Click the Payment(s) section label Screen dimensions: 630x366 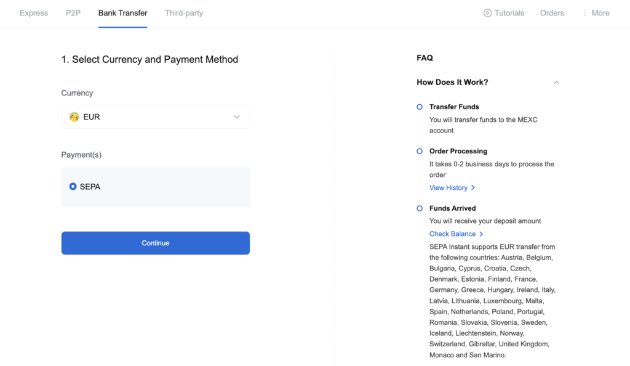pyautogui.click(x=81, y=155)
